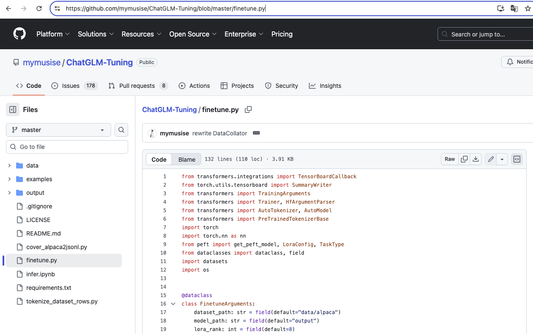Open mymusise user profile link
This screenshot has width=533, height=334.
pyautogui.click(x=42, y=62)
